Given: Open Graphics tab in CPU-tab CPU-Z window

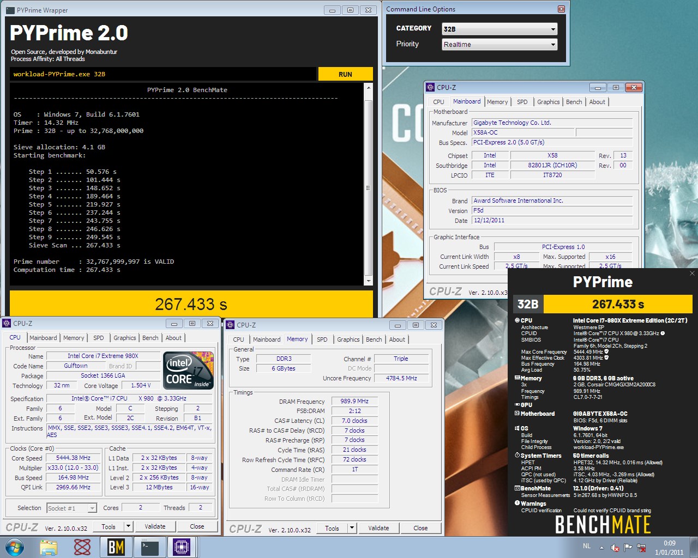Looking at the screenshot, I should tap(125, 338).
